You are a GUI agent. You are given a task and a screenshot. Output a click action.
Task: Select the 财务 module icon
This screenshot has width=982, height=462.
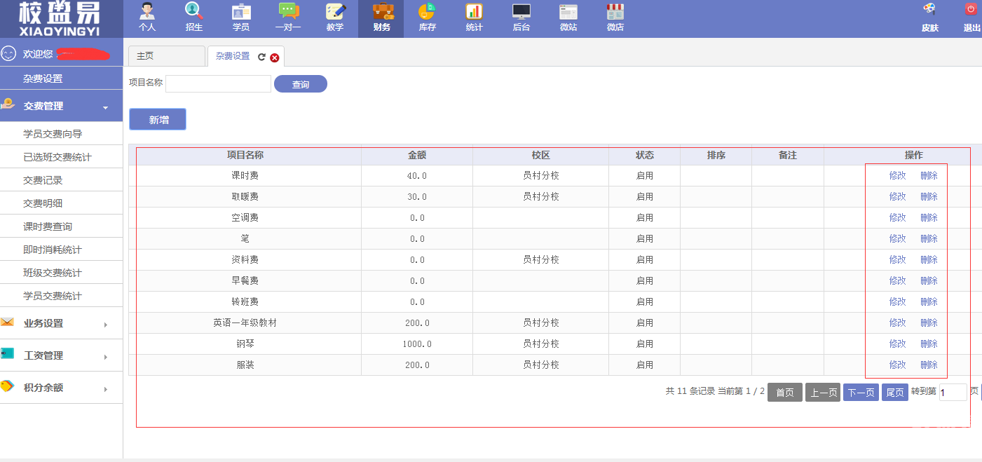point(382,18)
